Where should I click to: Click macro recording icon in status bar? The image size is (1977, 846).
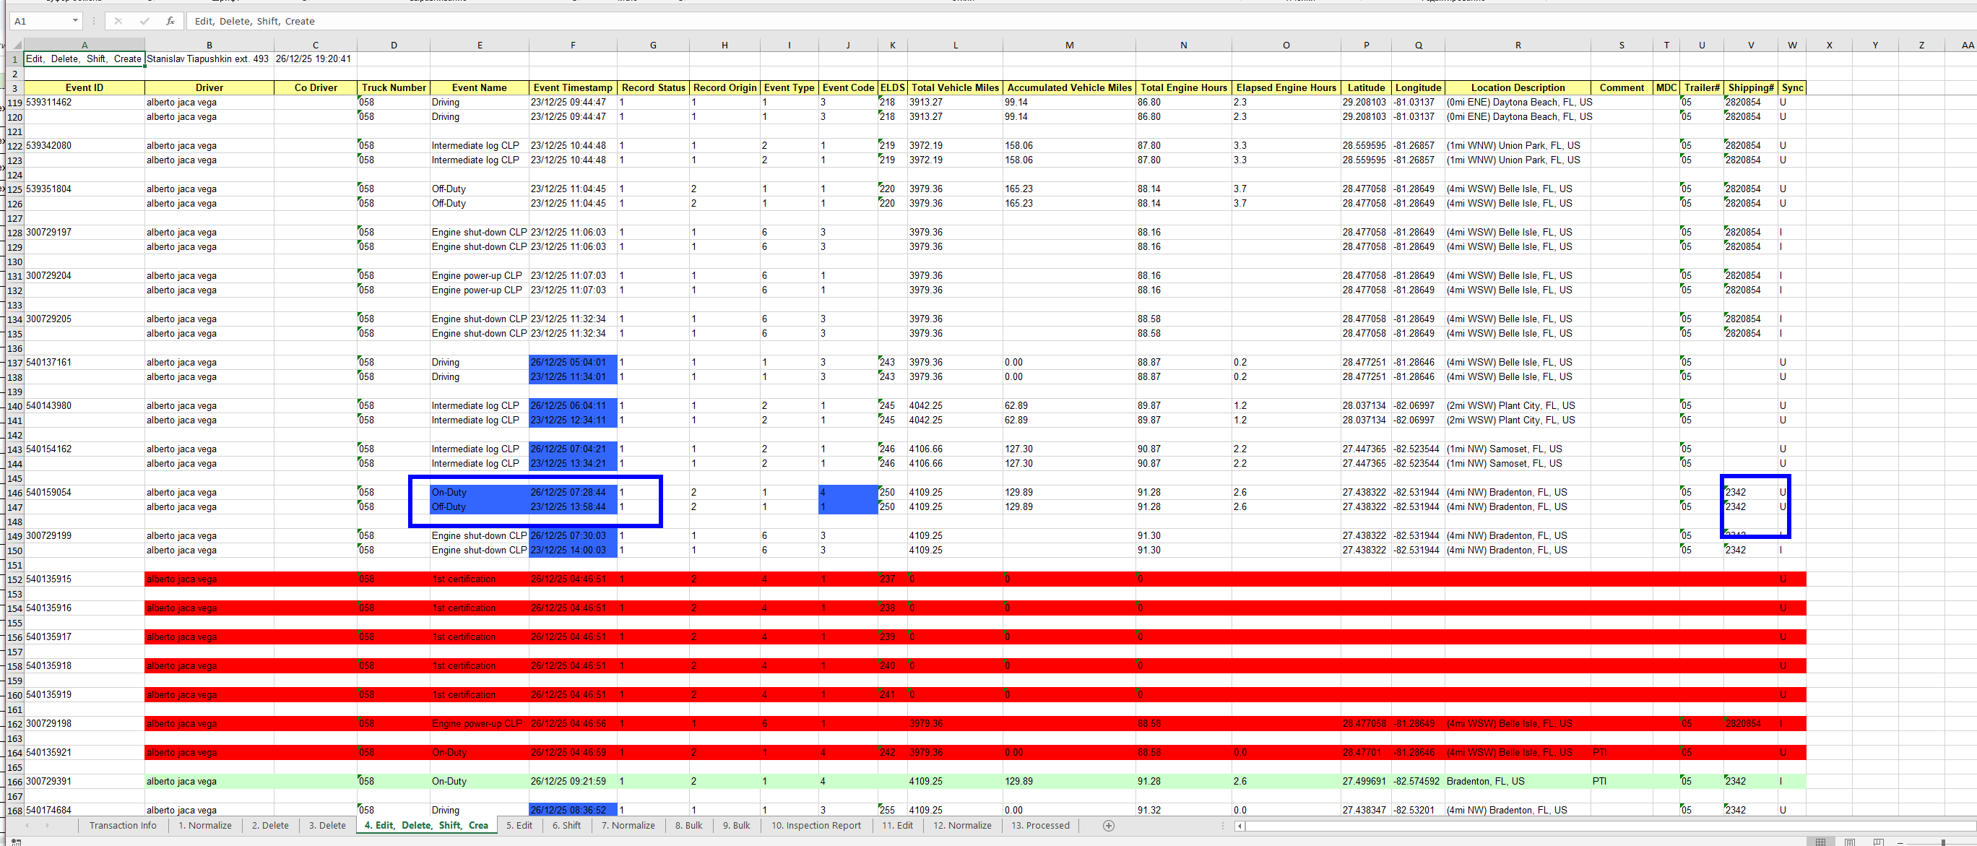pyautogui.click(x=16, y=842)
